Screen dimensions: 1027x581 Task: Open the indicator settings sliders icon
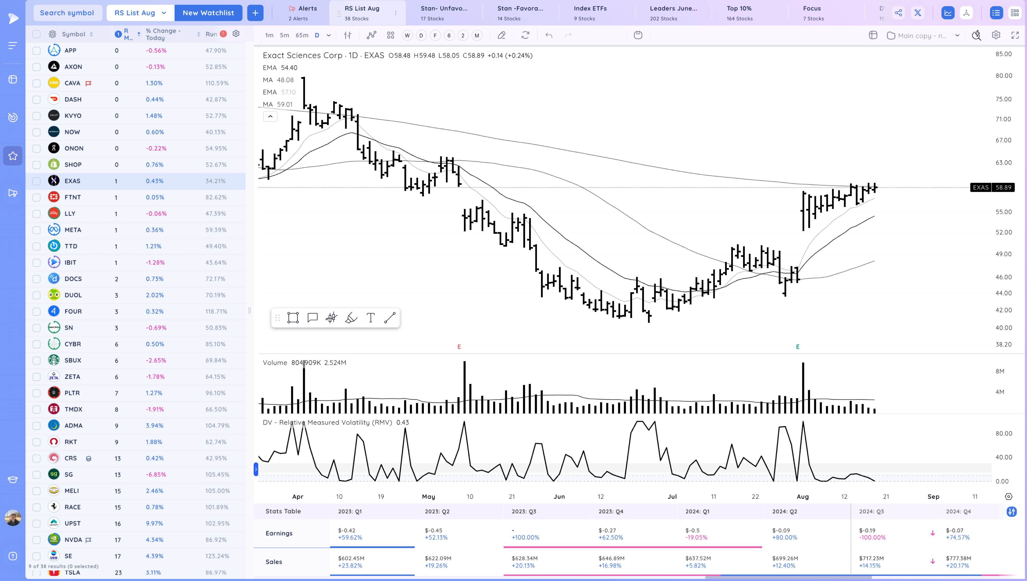point(347,35)
